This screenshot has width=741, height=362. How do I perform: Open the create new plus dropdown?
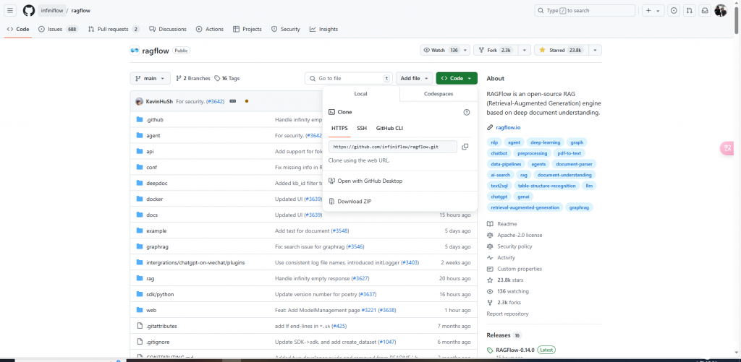point(653,10)
